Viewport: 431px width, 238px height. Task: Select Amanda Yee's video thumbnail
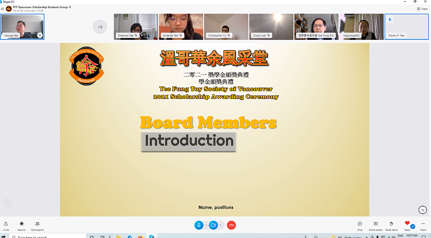click(181, 27)
